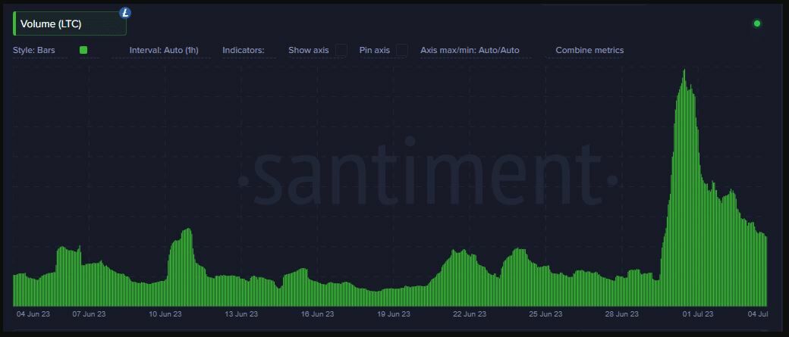This screenshot has width=789, height=337.
Task: Click the 25 Jun 23 date label
Action: tap(546, 314)
